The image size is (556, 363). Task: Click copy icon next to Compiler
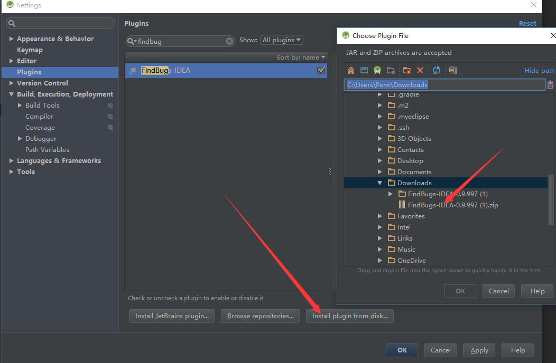coord(110,116)
